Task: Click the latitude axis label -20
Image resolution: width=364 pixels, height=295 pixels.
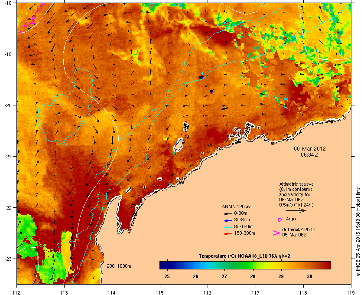Action: point(9,105)
